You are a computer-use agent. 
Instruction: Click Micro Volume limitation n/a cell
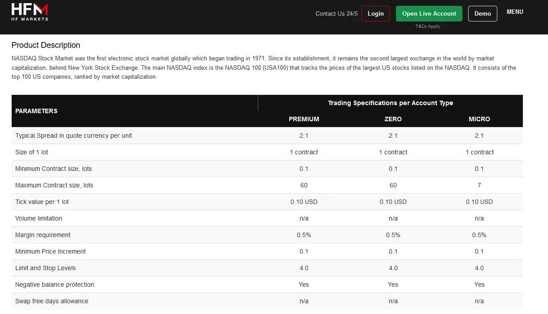479,218
